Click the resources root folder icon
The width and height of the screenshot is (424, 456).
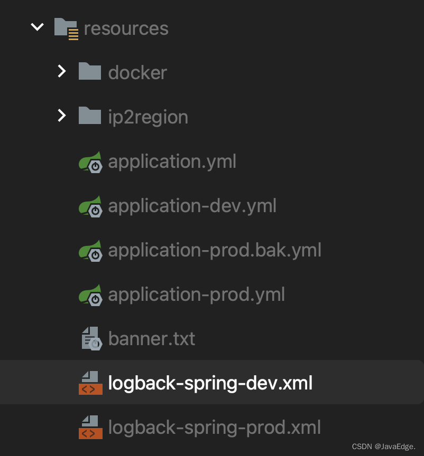click(66, 28)
